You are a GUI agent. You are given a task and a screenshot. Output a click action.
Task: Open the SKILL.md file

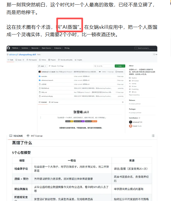tap(44, 92)
